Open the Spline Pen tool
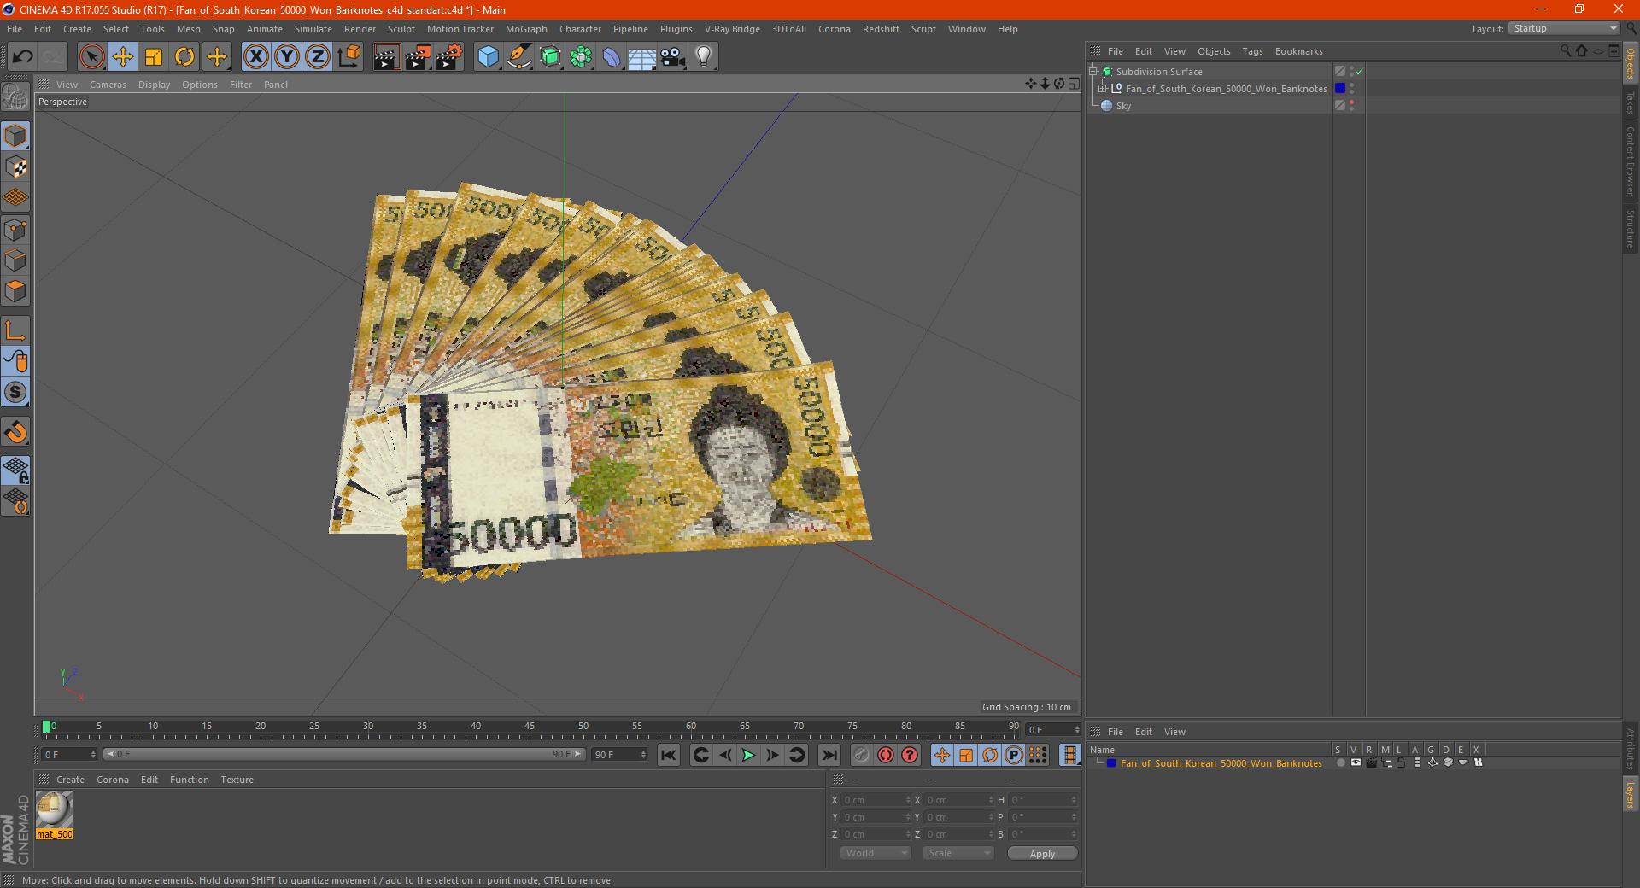 click(518, 57)
